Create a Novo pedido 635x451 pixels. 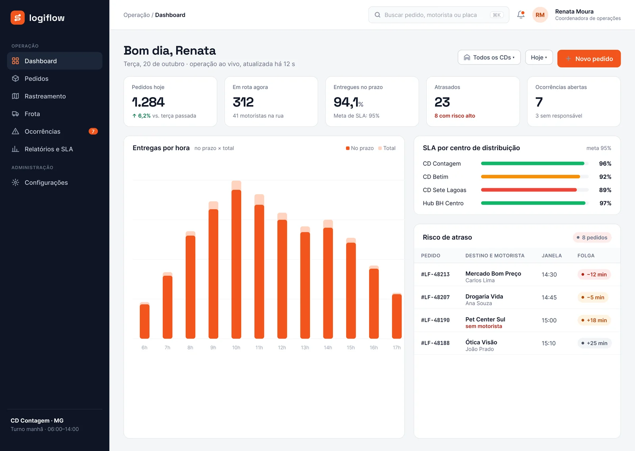(589, 59)
